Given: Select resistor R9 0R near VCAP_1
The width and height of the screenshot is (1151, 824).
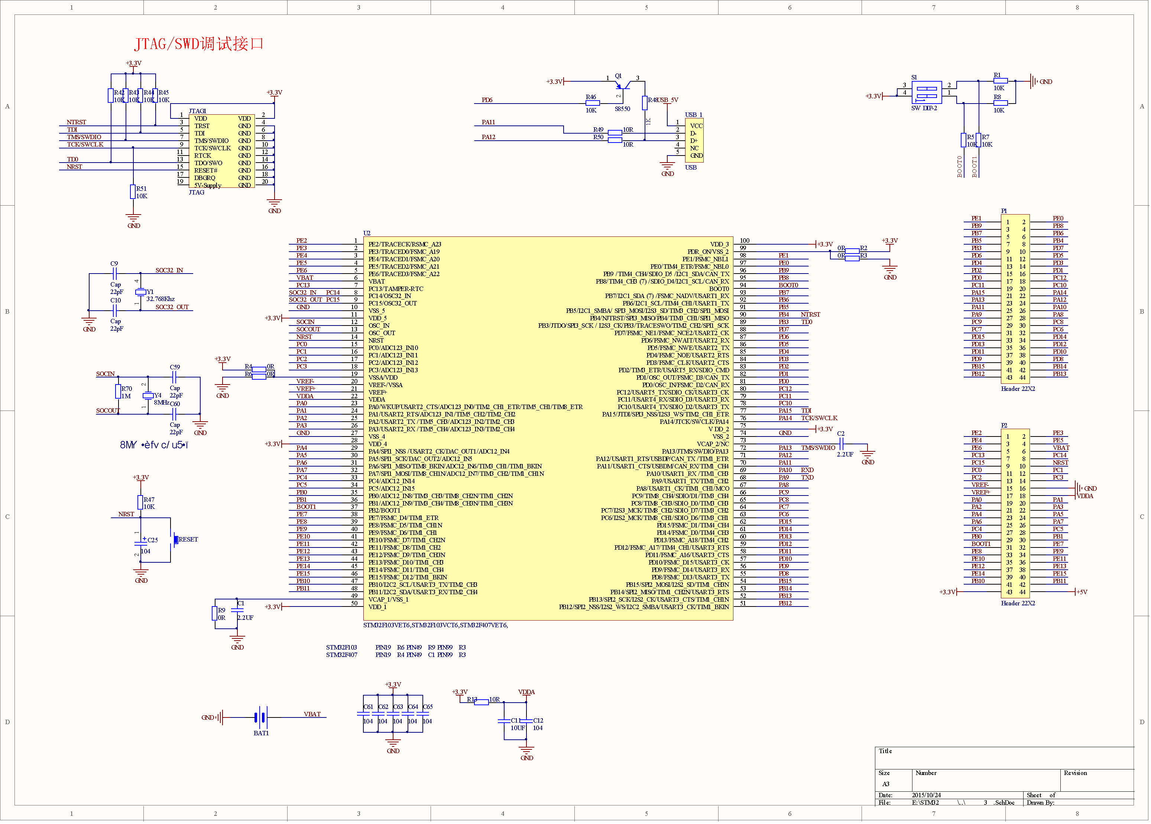Looking at the screenshot, I should pyautogui.click(x=215, y=614).
